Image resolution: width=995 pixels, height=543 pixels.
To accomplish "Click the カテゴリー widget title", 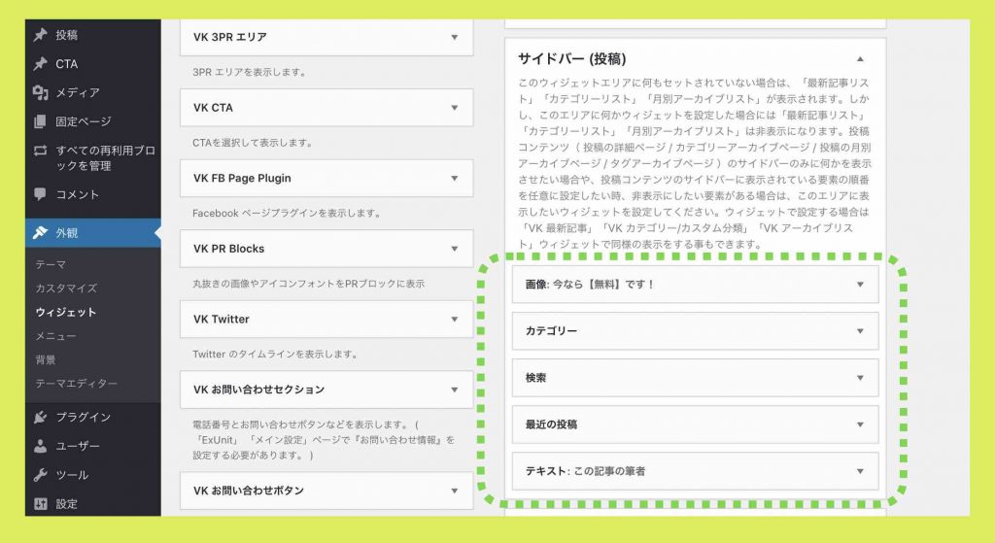I will pos(551,331).
